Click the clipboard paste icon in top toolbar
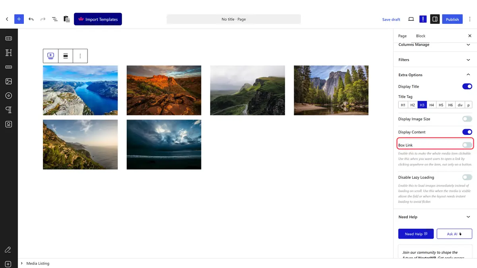Viewport: 477px width, 268px height. [x=67, y=19]
